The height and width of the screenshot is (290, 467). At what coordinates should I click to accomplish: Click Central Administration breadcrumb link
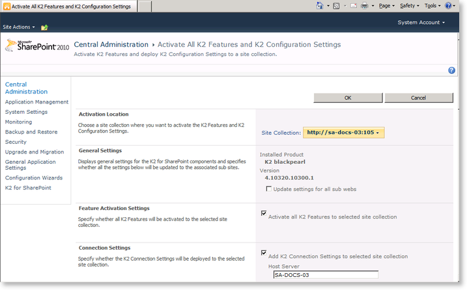pos(111,45)
